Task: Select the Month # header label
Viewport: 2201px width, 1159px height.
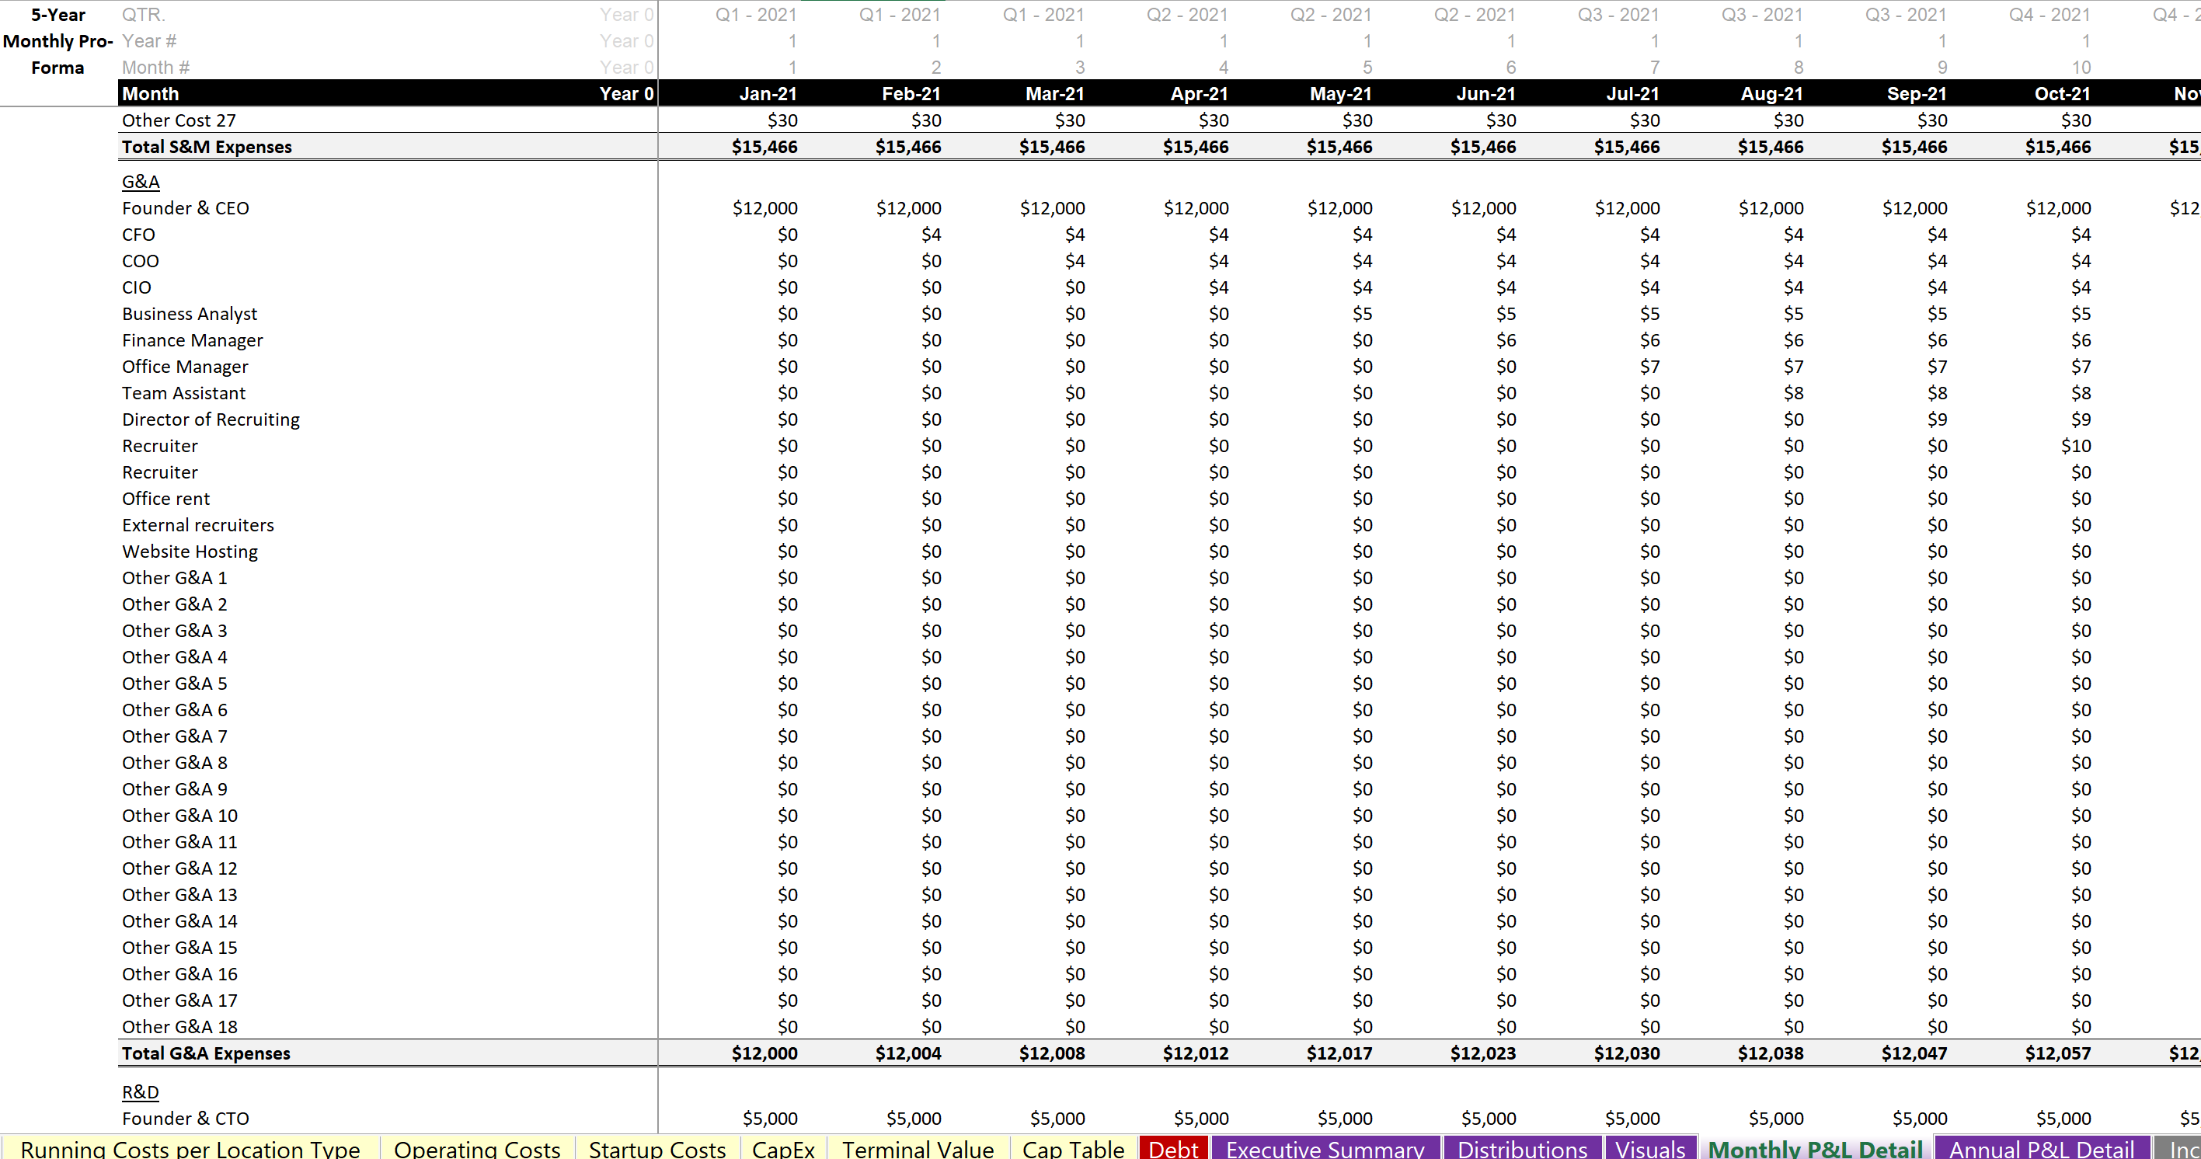Action: click(x=155, y=68)
